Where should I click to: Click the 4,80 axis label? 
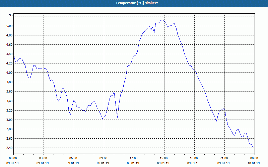(x=9, y=35)
